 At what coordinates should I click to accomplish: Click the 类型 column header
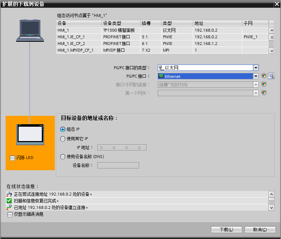[x=177, y=23]
